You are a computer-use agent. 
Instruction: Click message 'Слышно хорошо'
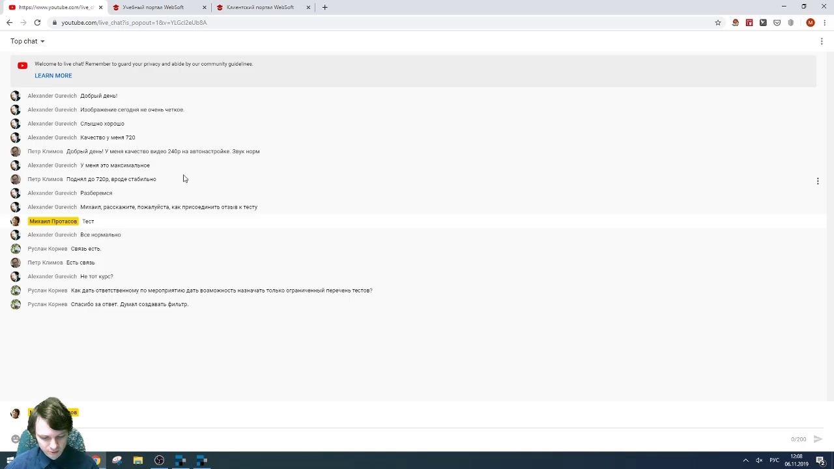click(x=102, y=124)
